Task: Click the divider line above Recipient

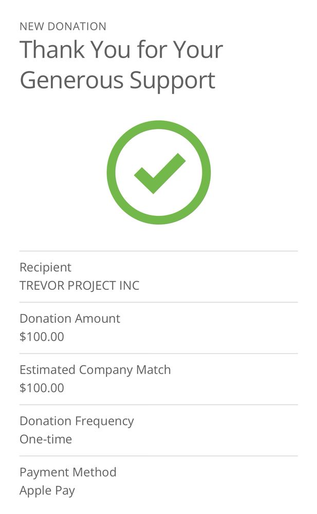Action: tap(159, 251)
